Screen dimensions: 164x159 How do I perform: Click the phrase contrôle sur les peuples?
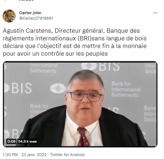(x=74, y=54)
